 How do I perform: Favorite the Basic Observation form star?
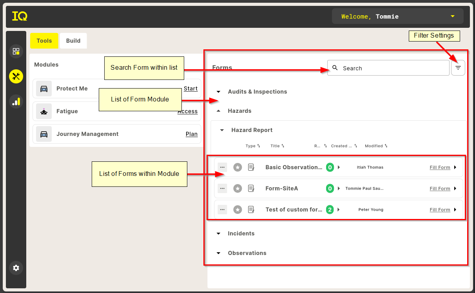[237, 167]
